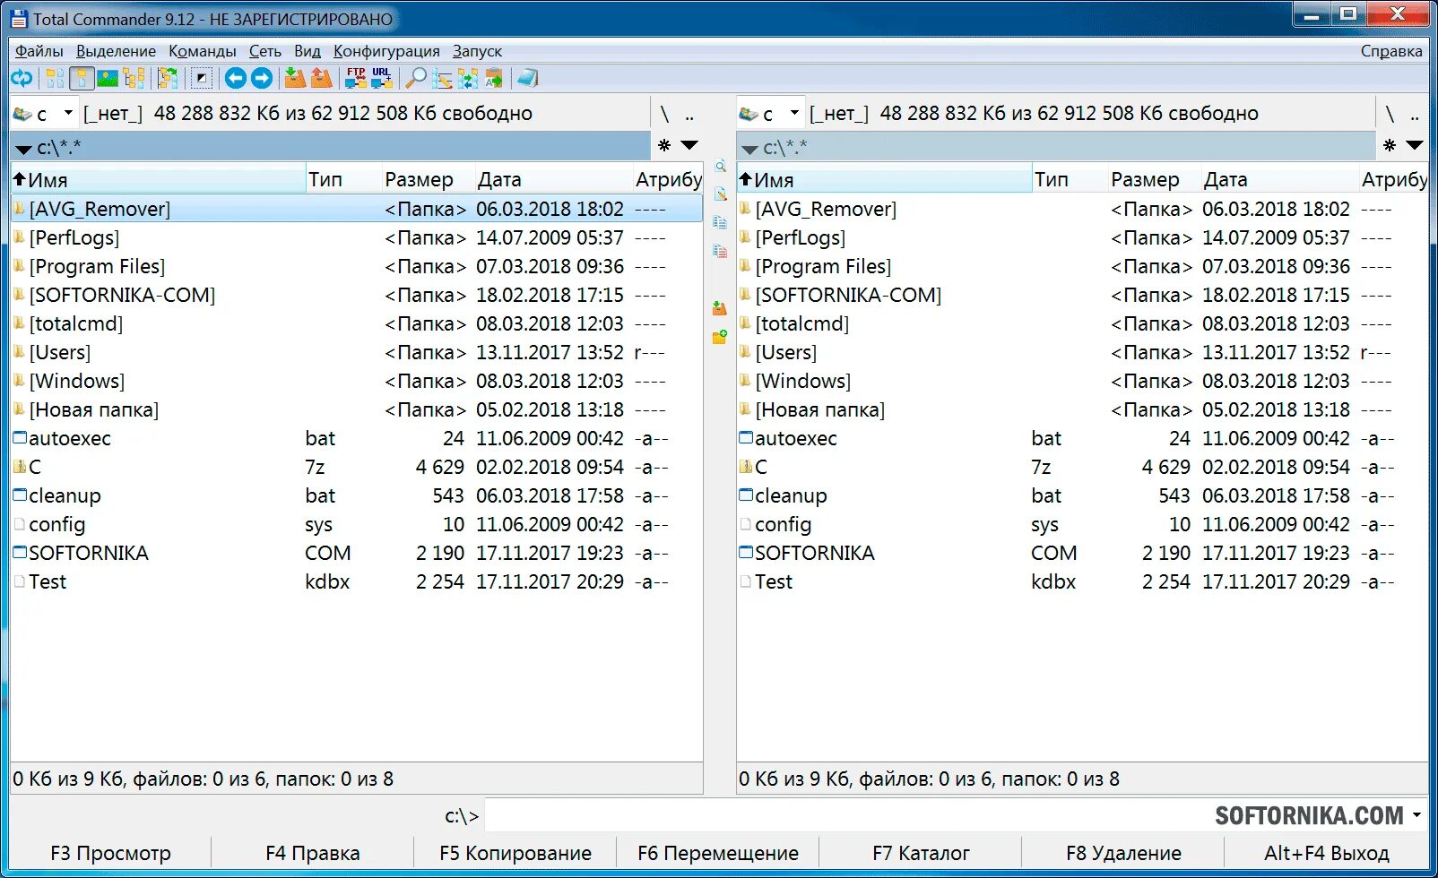Select SOFTORNIKA COM file in right panel
The image size is (1438, 878).
(x=1082, y=553)
